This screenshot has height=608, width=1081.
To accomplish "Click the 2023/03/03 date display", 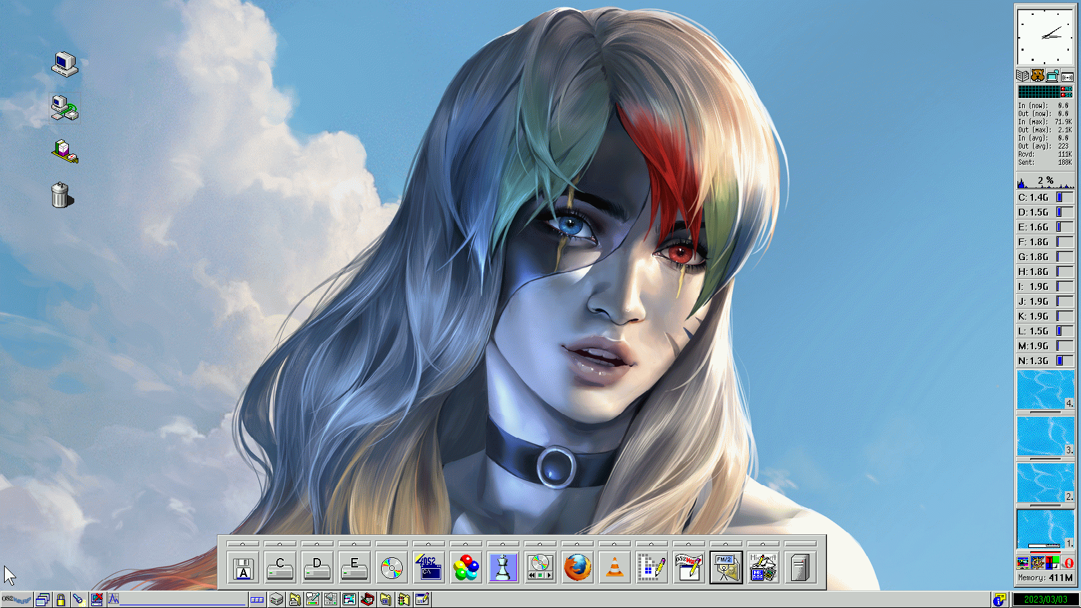I will click(1045, 599).
